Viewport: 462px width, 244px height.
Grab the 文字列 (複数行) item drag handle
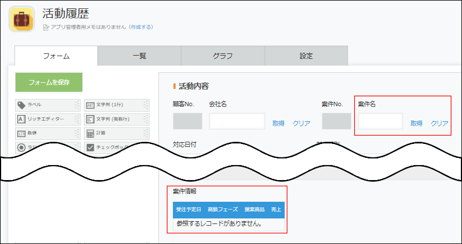click(146, 119)
